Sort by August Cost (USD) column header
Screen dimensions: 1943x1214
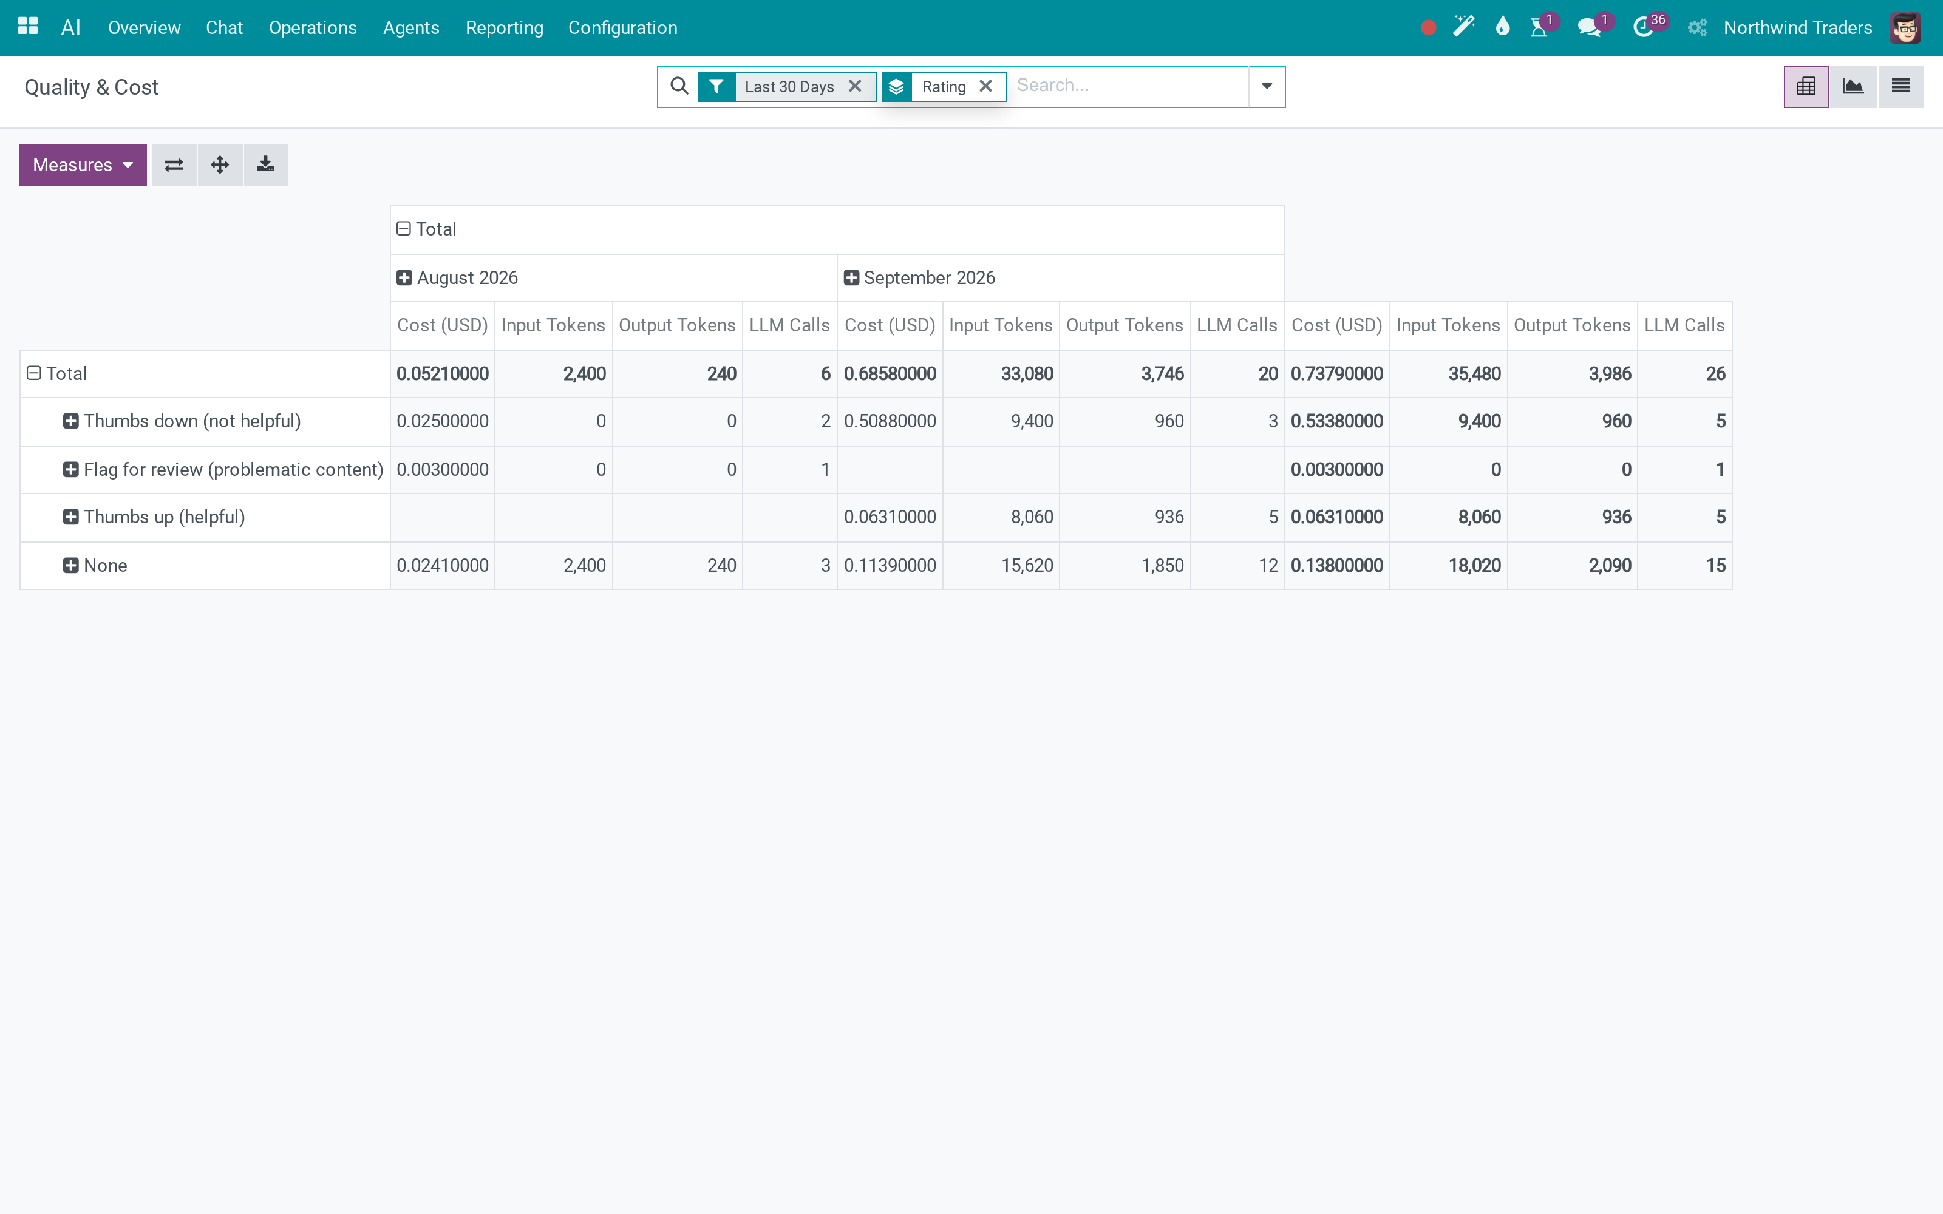[x=443, y=325]
